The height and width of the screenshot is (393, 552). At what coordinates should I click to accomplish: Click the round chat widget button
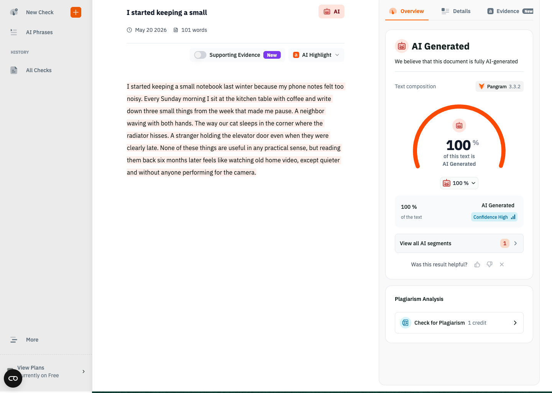(x=13, y=378)
